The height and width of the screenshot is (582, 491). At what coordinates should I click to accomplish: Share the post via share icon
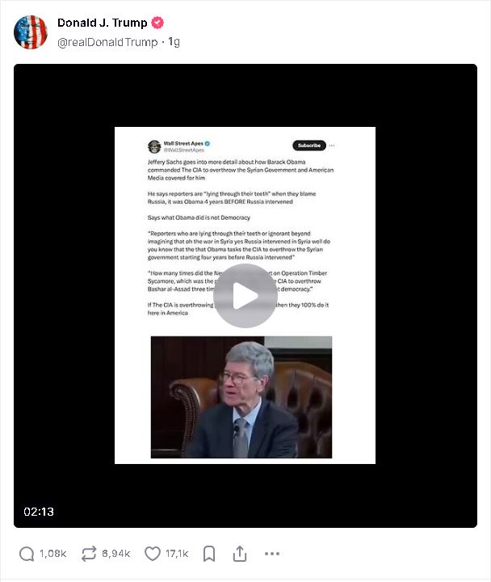click(240, 554)
